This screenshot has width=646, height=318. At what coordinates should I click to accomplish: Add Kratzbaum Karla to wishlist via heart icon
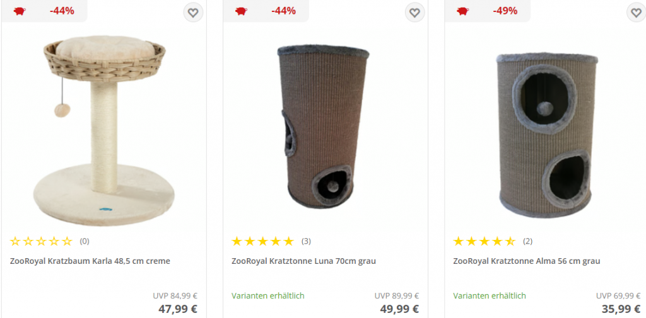[193, 13]
